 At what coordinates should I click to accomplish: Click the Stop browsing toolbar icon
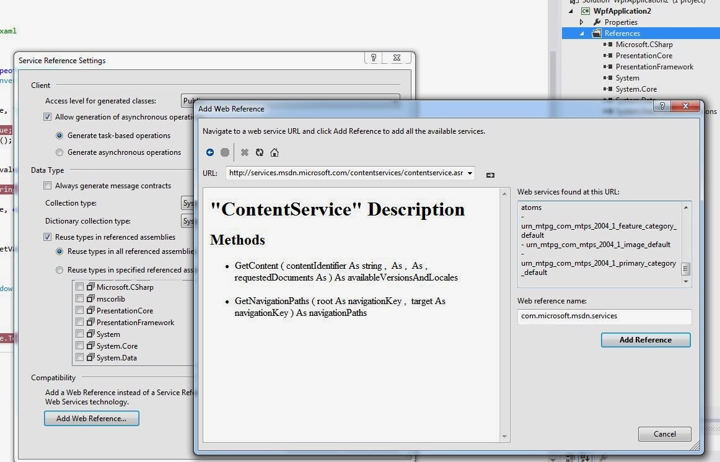pyautogui.click(x=224, y=152)
